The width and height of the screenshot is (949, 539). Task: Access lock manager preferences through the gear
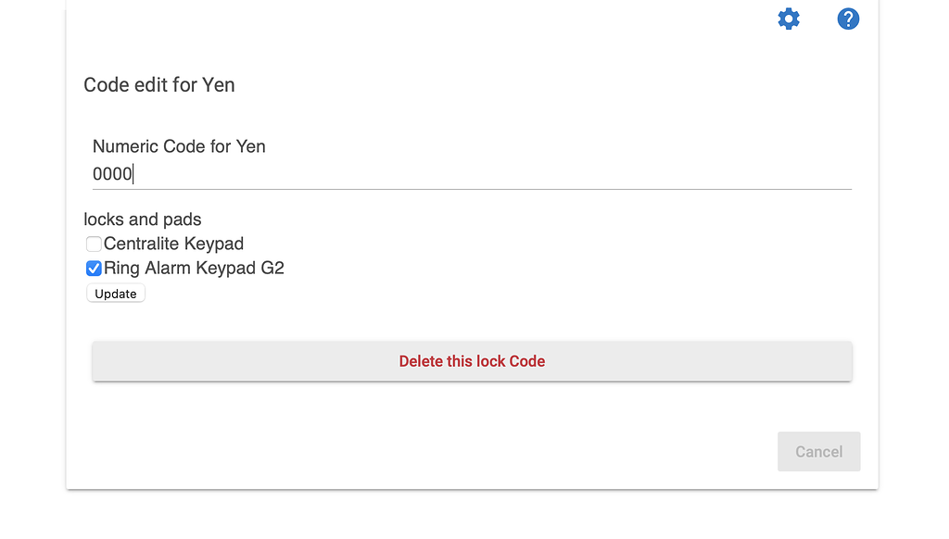click(788, 19)
